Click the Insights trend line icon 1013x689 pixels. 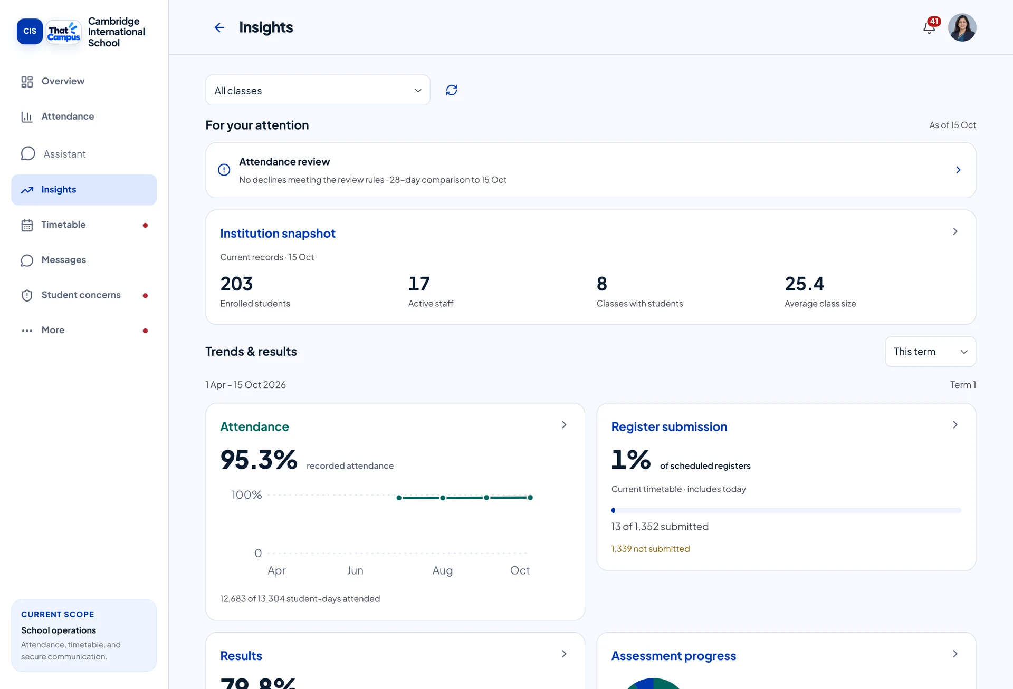coord(27,190)
